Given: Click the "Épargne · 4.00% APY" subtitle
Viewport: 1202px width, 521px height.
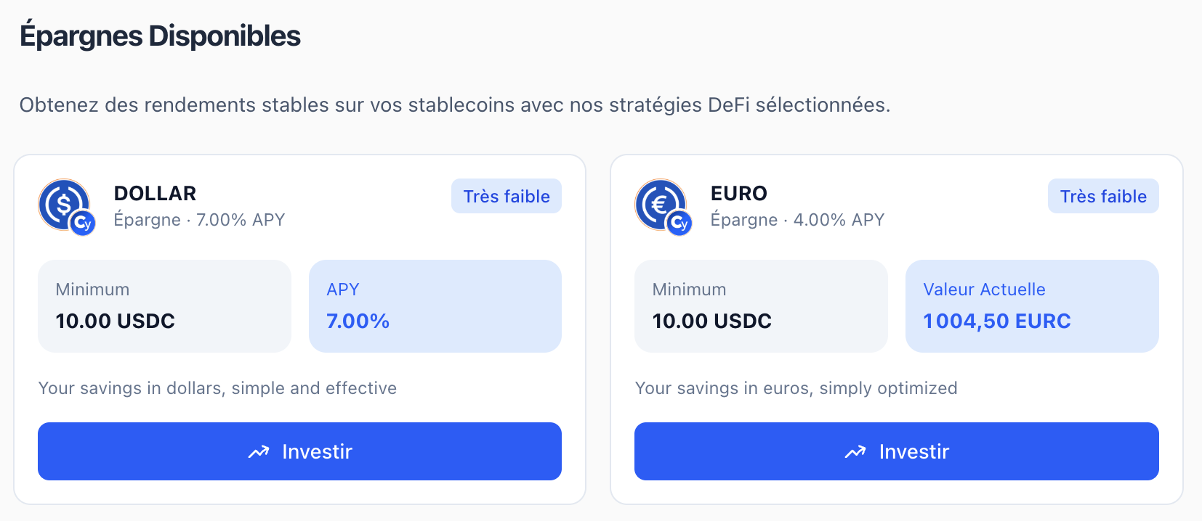Looking at the screenshot, I should (797, 220).
